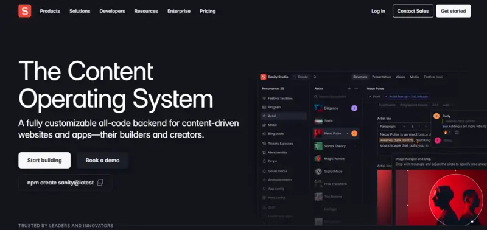Click the Music icon in the Studio sidebar
Viewport: 487px width, 230px height.
click(264, 125)
